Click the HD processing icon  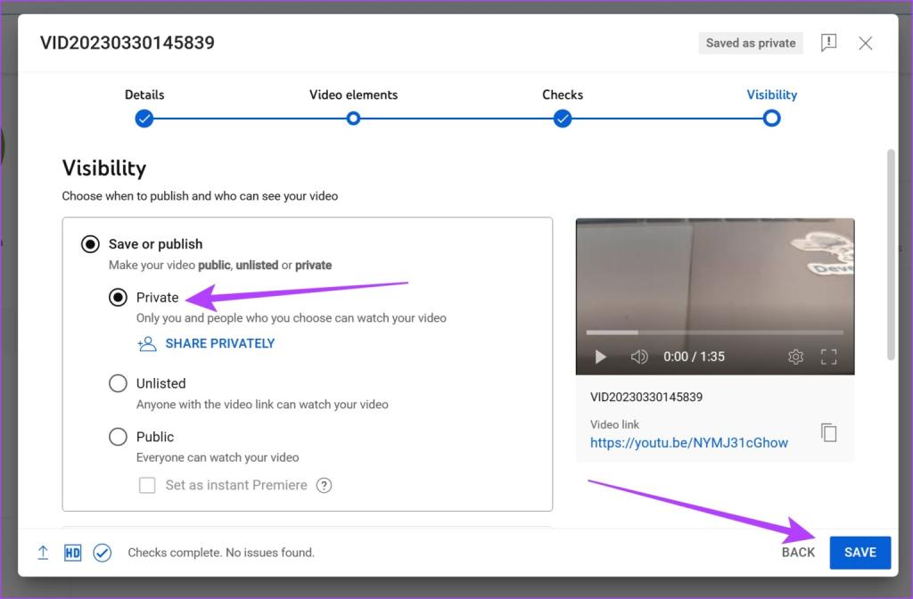(73, 553)
